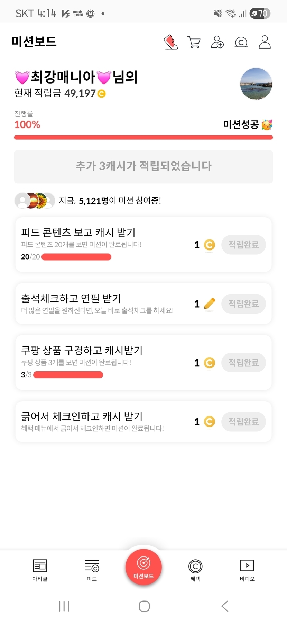Viewport: 287px width, 623px height.
Task: Open the 혜택 tab
Action: click(x=195, y=570)
